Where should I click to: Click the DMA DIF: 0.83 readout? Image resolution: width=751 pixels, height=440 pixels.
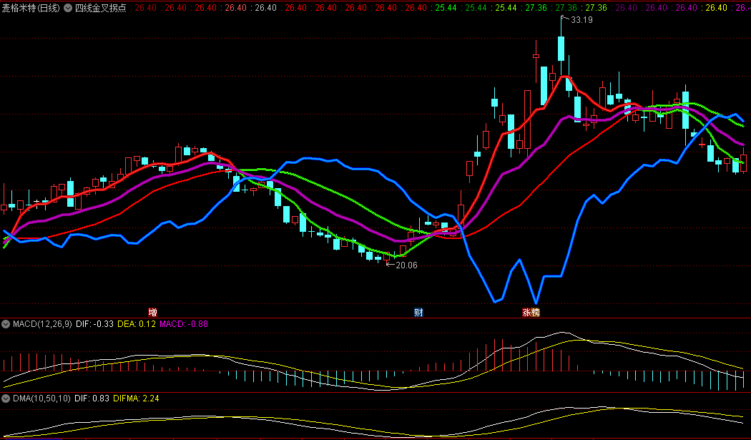[92, 399]
